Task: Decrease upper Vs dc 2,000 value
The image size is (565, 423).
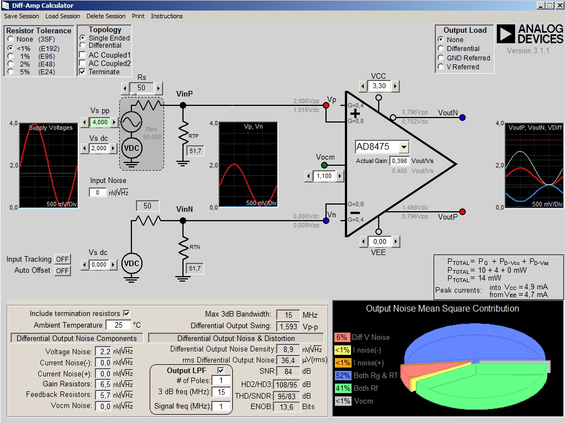Action: (84, 148)
